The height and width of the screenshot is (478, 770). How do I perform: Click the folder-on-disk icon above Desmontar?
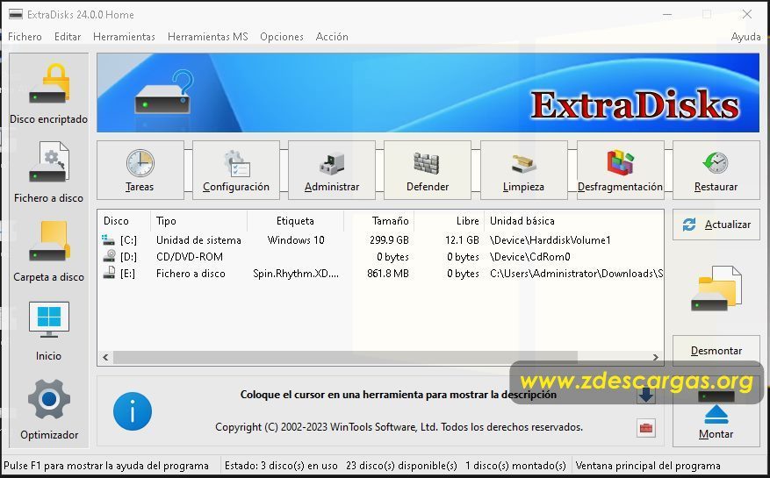(716, 289)
